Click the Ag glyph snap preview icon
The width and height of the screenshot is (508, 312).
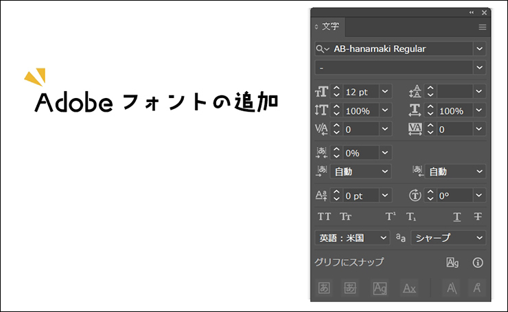tap(452, 262)
